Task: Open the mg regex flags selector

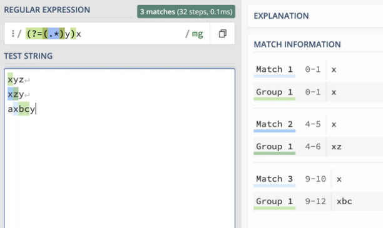Action: coord(197,34)
